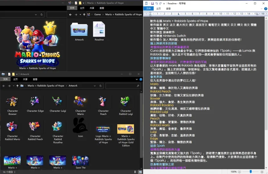Open the 文件 menu in WordPad
This screenshot has width=268, height=174.
pyautogui.click(x=149, y=9)
